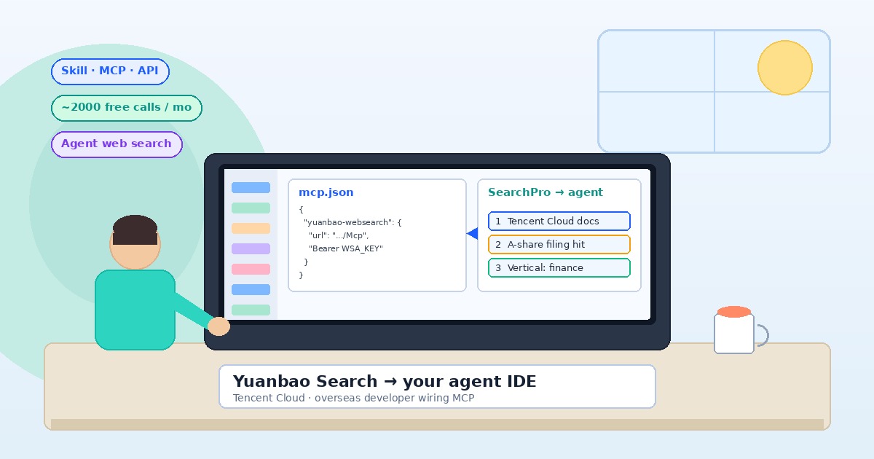Screen dimensions: 874x459
Task: Select the second blue sidebar item
Action: [251, 290]
